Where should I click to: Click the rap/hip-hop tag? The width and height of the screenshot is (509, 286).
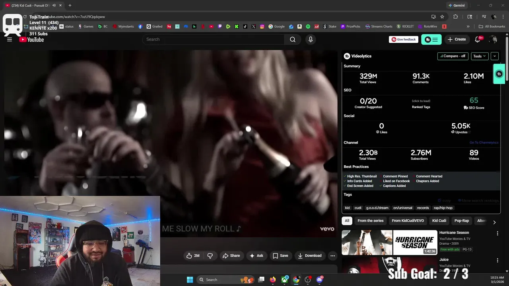point(443,208)
